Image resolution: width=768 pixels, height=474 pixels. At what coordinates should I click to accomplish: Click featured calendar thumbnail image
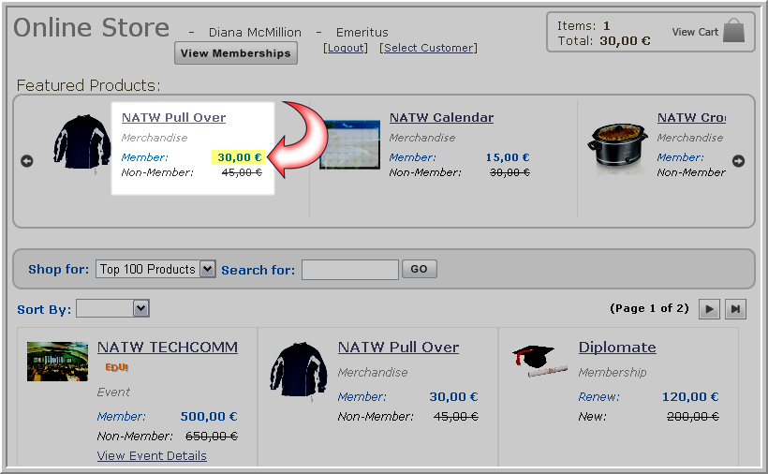(349, 144)
